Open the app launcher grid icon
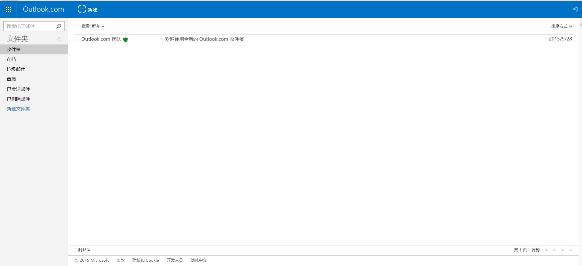The height and width of the screenshot is (266, 582). coord(8,10)
